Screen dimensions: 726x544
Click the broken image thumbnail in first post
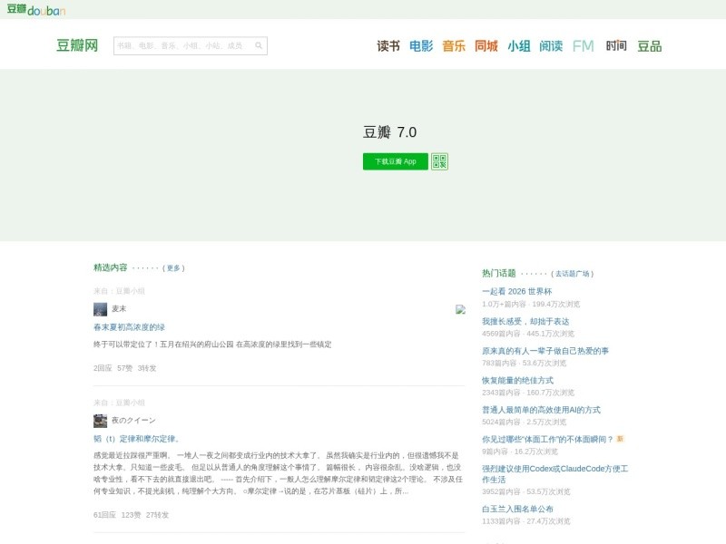click(x=460, y=309)
